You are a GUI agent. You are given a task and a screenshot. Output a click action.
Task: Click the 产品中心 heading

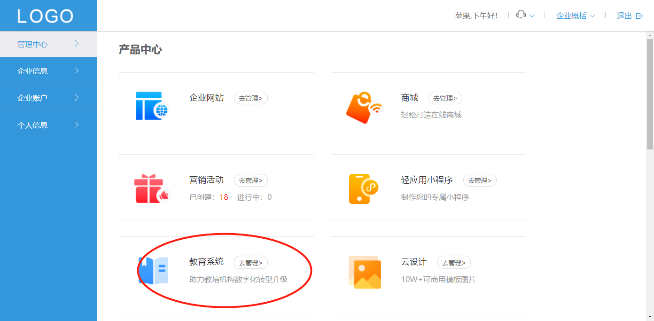pyautogui.click(x=140, y=49)
